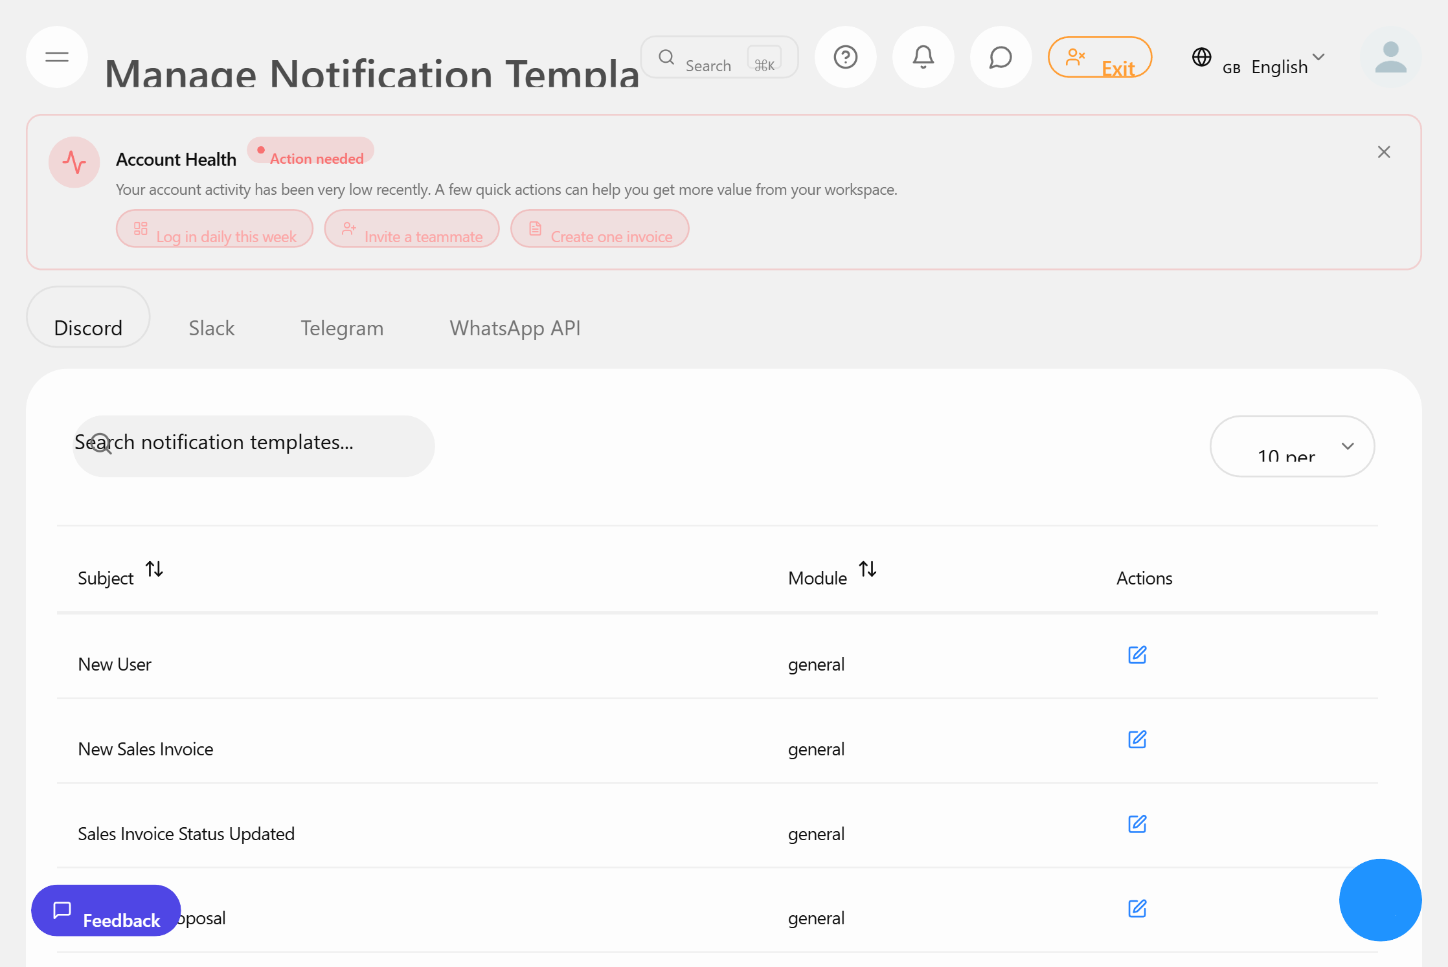
Task: Open the notifications bell icon
Action: [923, 57]
